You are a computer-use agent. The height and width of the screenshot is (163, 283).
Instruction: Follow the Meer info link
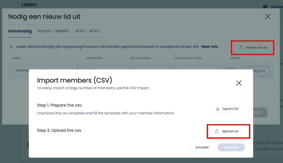click(210, 46)
